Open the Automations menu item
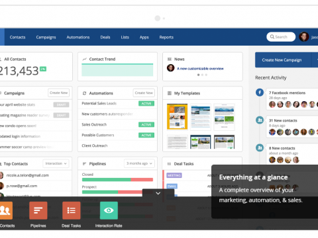The width and height of the screenshot is (318, 238). click(x=78, y=37)
